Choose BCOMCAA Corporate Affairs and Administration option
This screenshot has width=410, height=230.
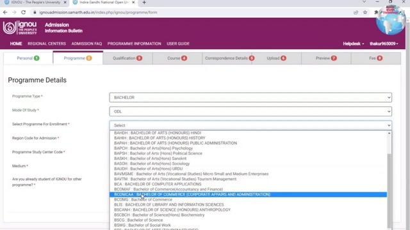click(x=248, y=194)
